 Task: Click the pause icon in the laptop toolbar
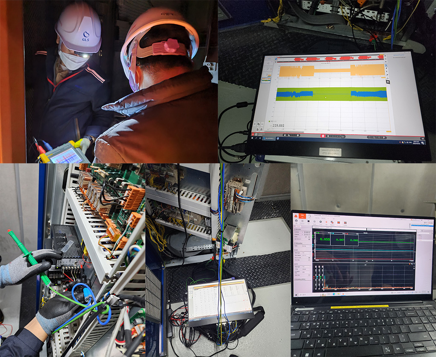pyautogui.click(x=302, y=221)
